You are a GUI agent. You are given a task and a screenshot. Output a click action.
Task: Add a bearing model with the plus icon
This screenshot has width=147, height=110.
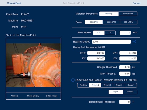pos(134,41)
